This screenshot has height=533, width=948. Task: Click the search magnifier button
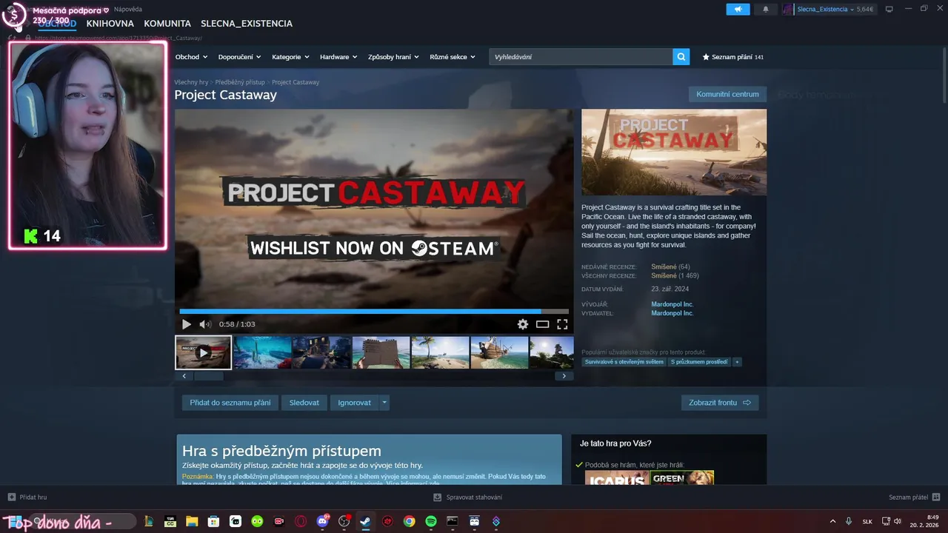coord(681,57)
